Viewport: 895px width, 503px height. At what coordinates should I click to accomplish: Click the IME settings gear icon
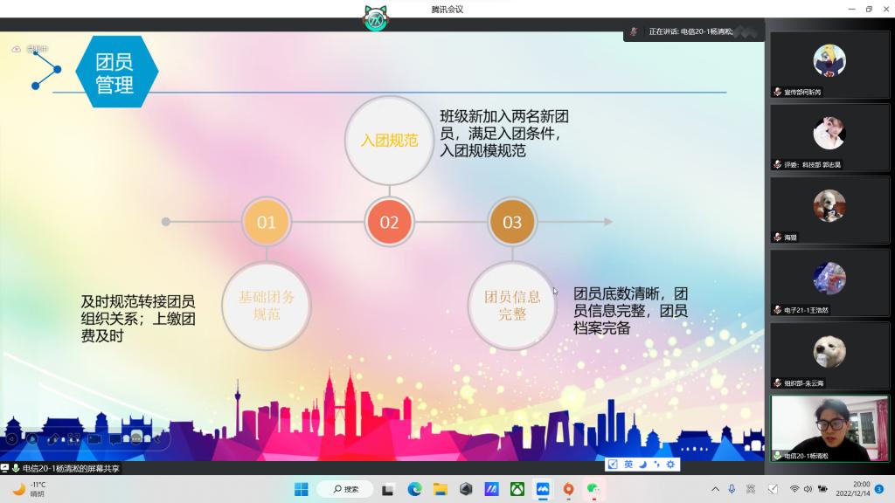pos(670,464)
